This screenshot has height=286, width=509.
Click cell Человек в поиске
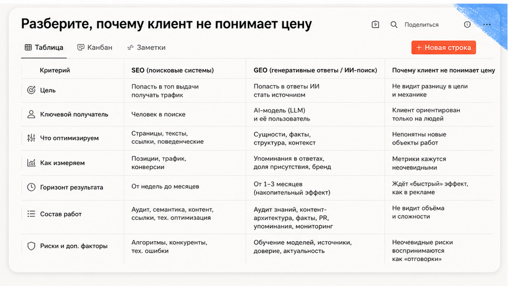tap(158, 114)
